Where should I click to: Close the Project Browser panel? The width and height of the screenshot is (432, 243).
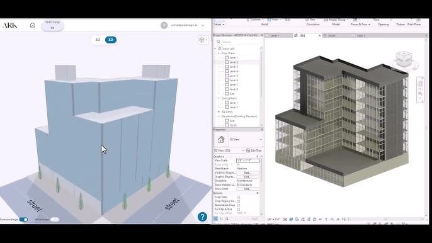262,35
